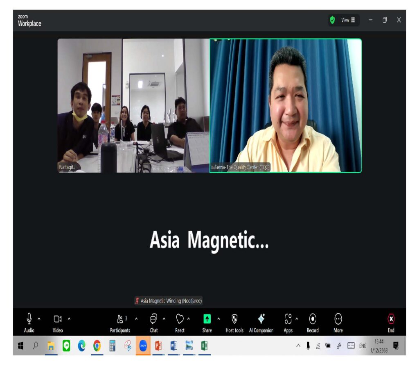Click the End meeting button

(391, 322)
